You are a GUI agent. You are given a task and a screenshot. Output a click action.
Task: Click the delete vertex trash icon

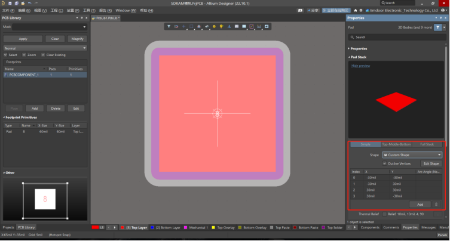(x=436, y=204)
